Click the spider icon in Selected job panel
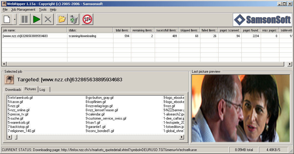This screenshot has width=294, height=154. point(9,80)
